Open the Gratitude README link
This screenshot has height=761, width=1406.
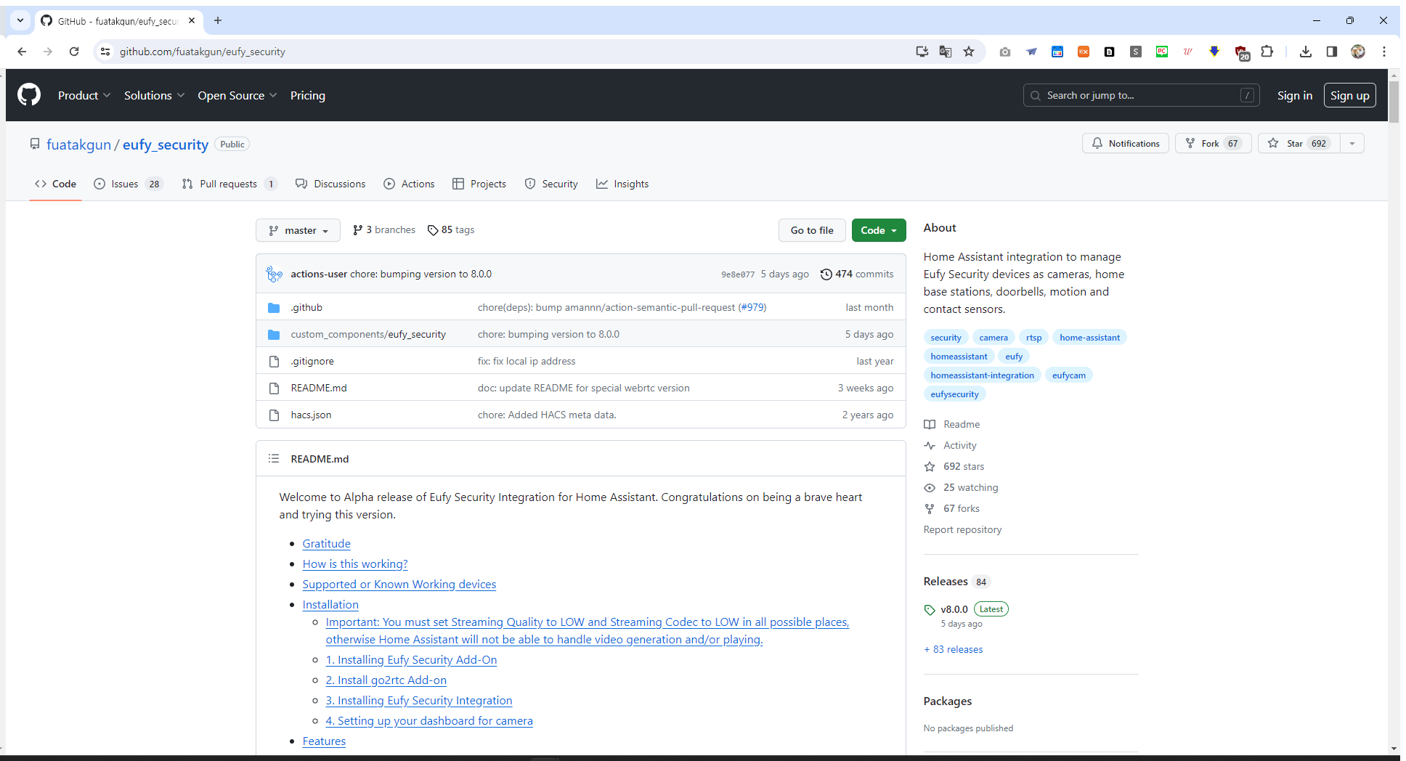click(326, 544)
